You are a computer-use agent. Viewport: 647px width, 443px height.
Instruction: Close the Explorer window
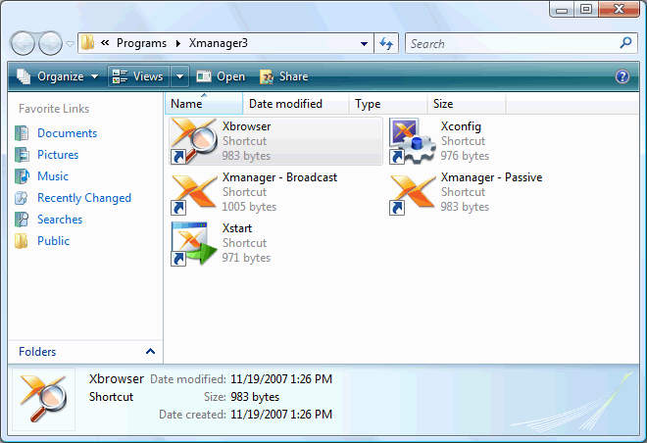click(619, 9)
